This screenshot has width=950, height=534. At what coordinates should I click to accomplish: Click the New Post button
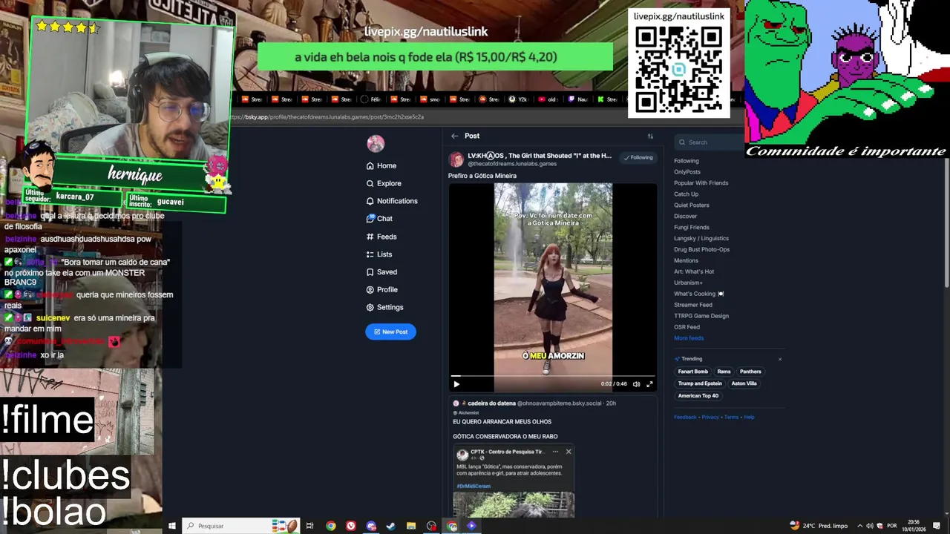(390, 332)
